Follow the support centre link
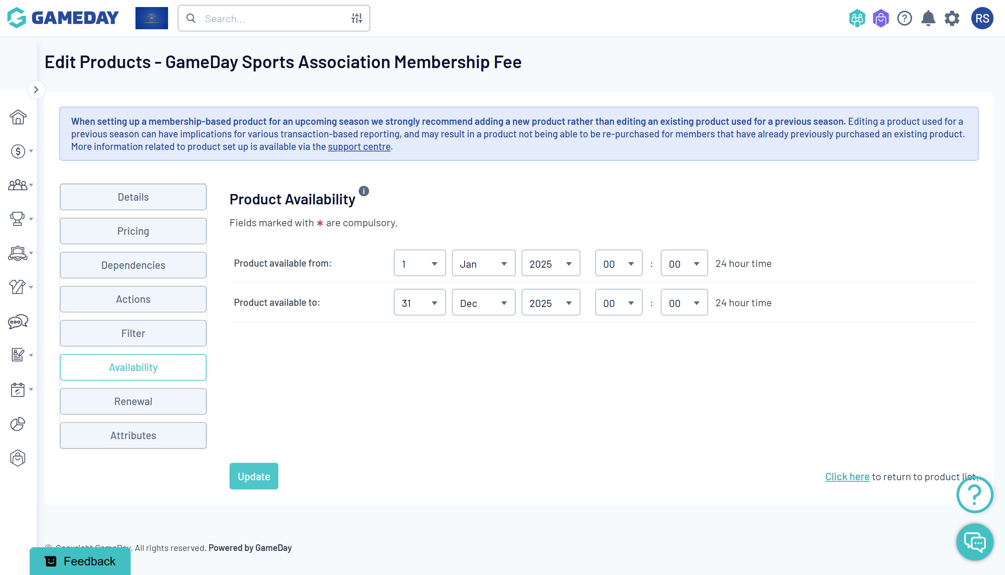Viewport: 1005px width, 575px height. click(x=359, y=147)
